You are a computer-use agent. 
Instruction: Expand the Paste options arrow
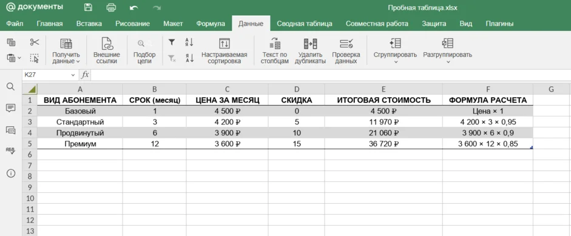[x=19, y=58]
